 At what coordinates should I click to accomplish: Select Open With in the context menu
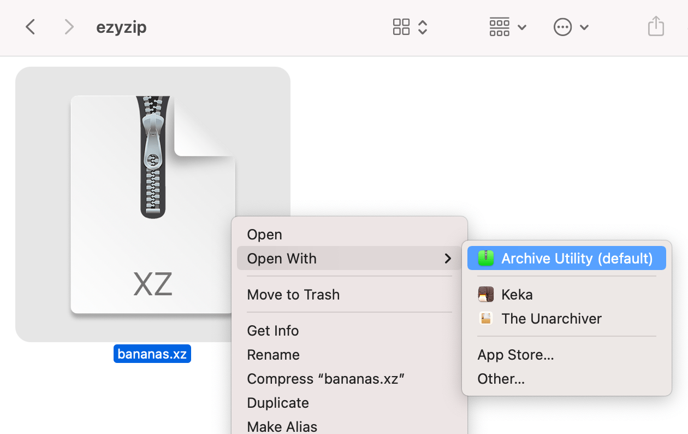(x=282, y=258)
